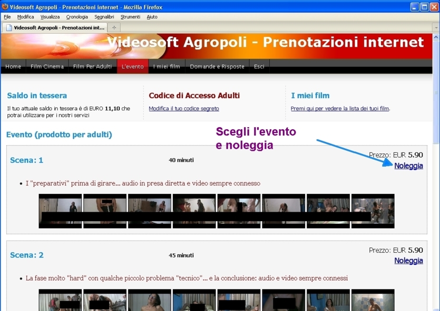The height and width of the screenshot is (311, 440).
Task: Click the page icon on the Videosoft tab
Action: 9,27
